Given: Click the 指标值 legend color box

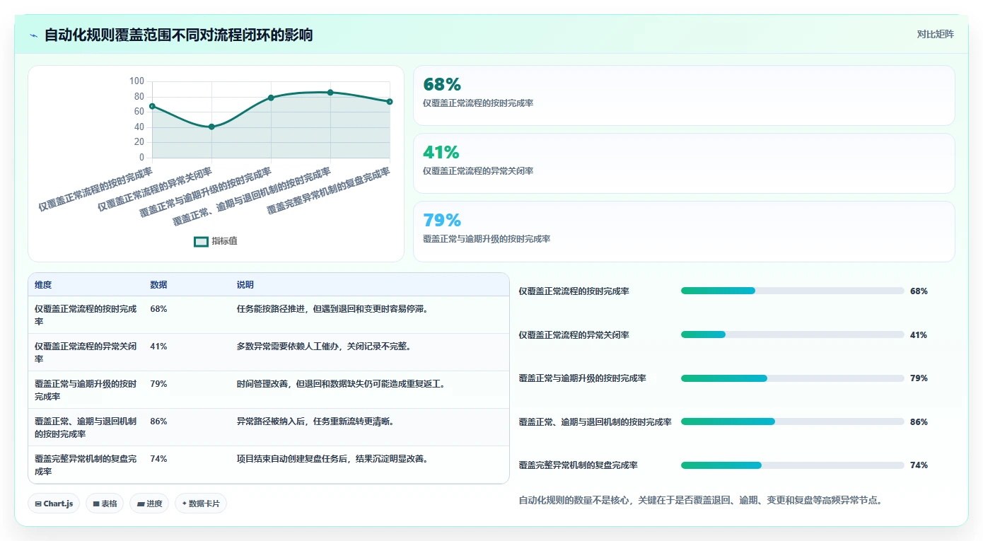Looking at the screenshot, I should [201, 241].
